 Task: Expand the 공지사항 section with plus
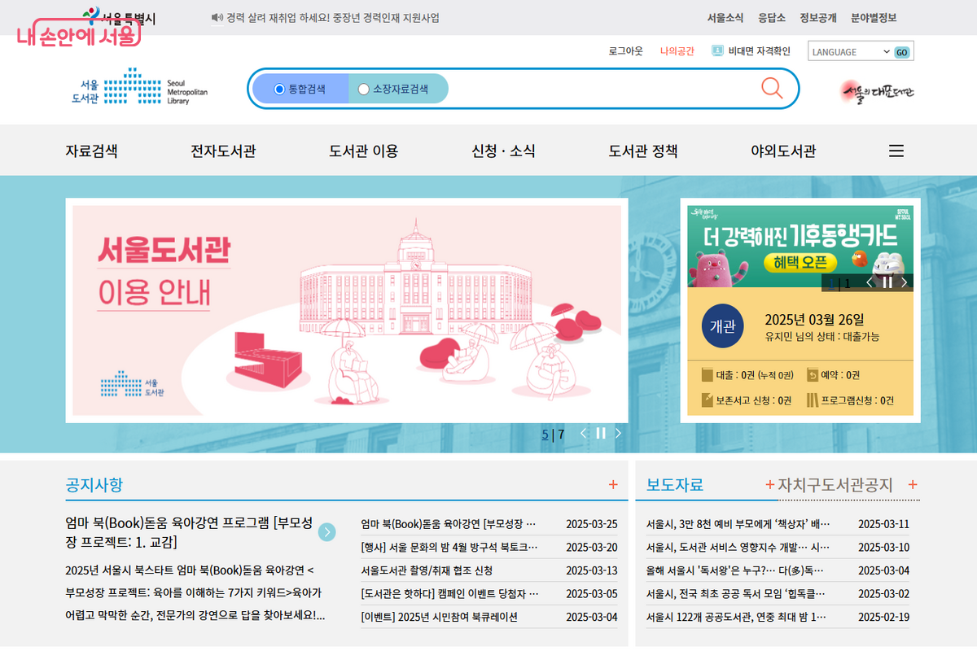click(613, 485)
